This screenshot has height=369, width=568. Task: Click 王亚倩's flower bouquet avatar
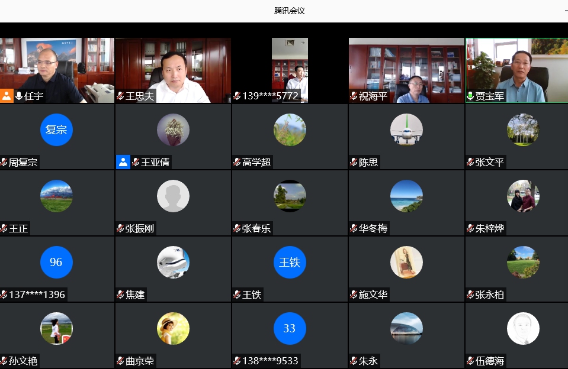click(173, 130)
